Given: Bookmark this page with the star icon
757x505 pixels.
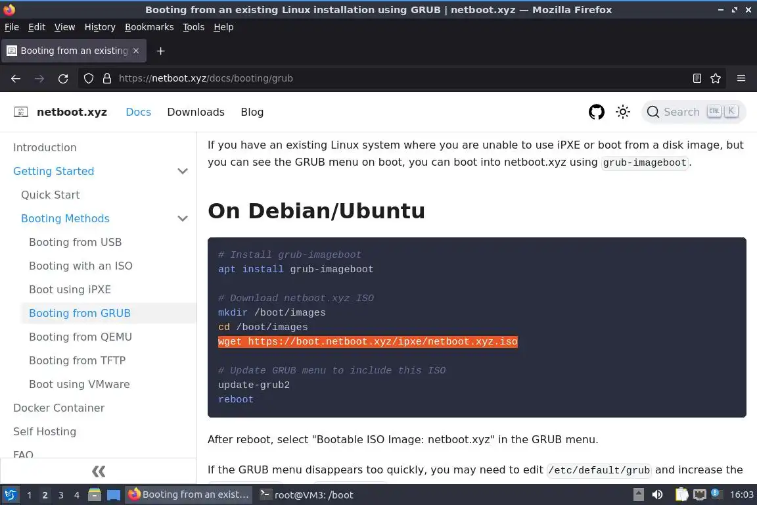Looking at the screenshot, I should click(x=716, y=78).
